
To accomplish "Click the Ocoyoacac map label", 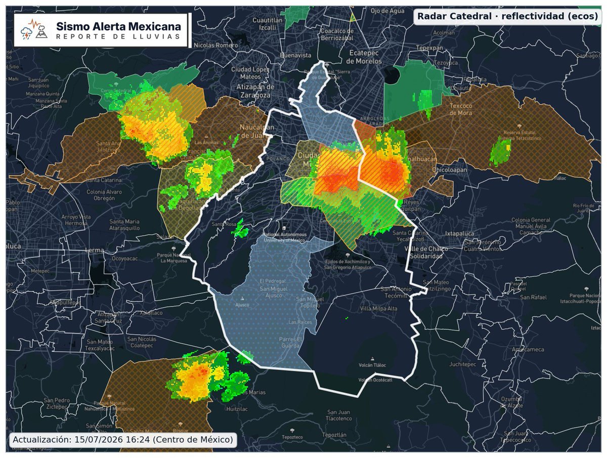I will coord(124,258).
